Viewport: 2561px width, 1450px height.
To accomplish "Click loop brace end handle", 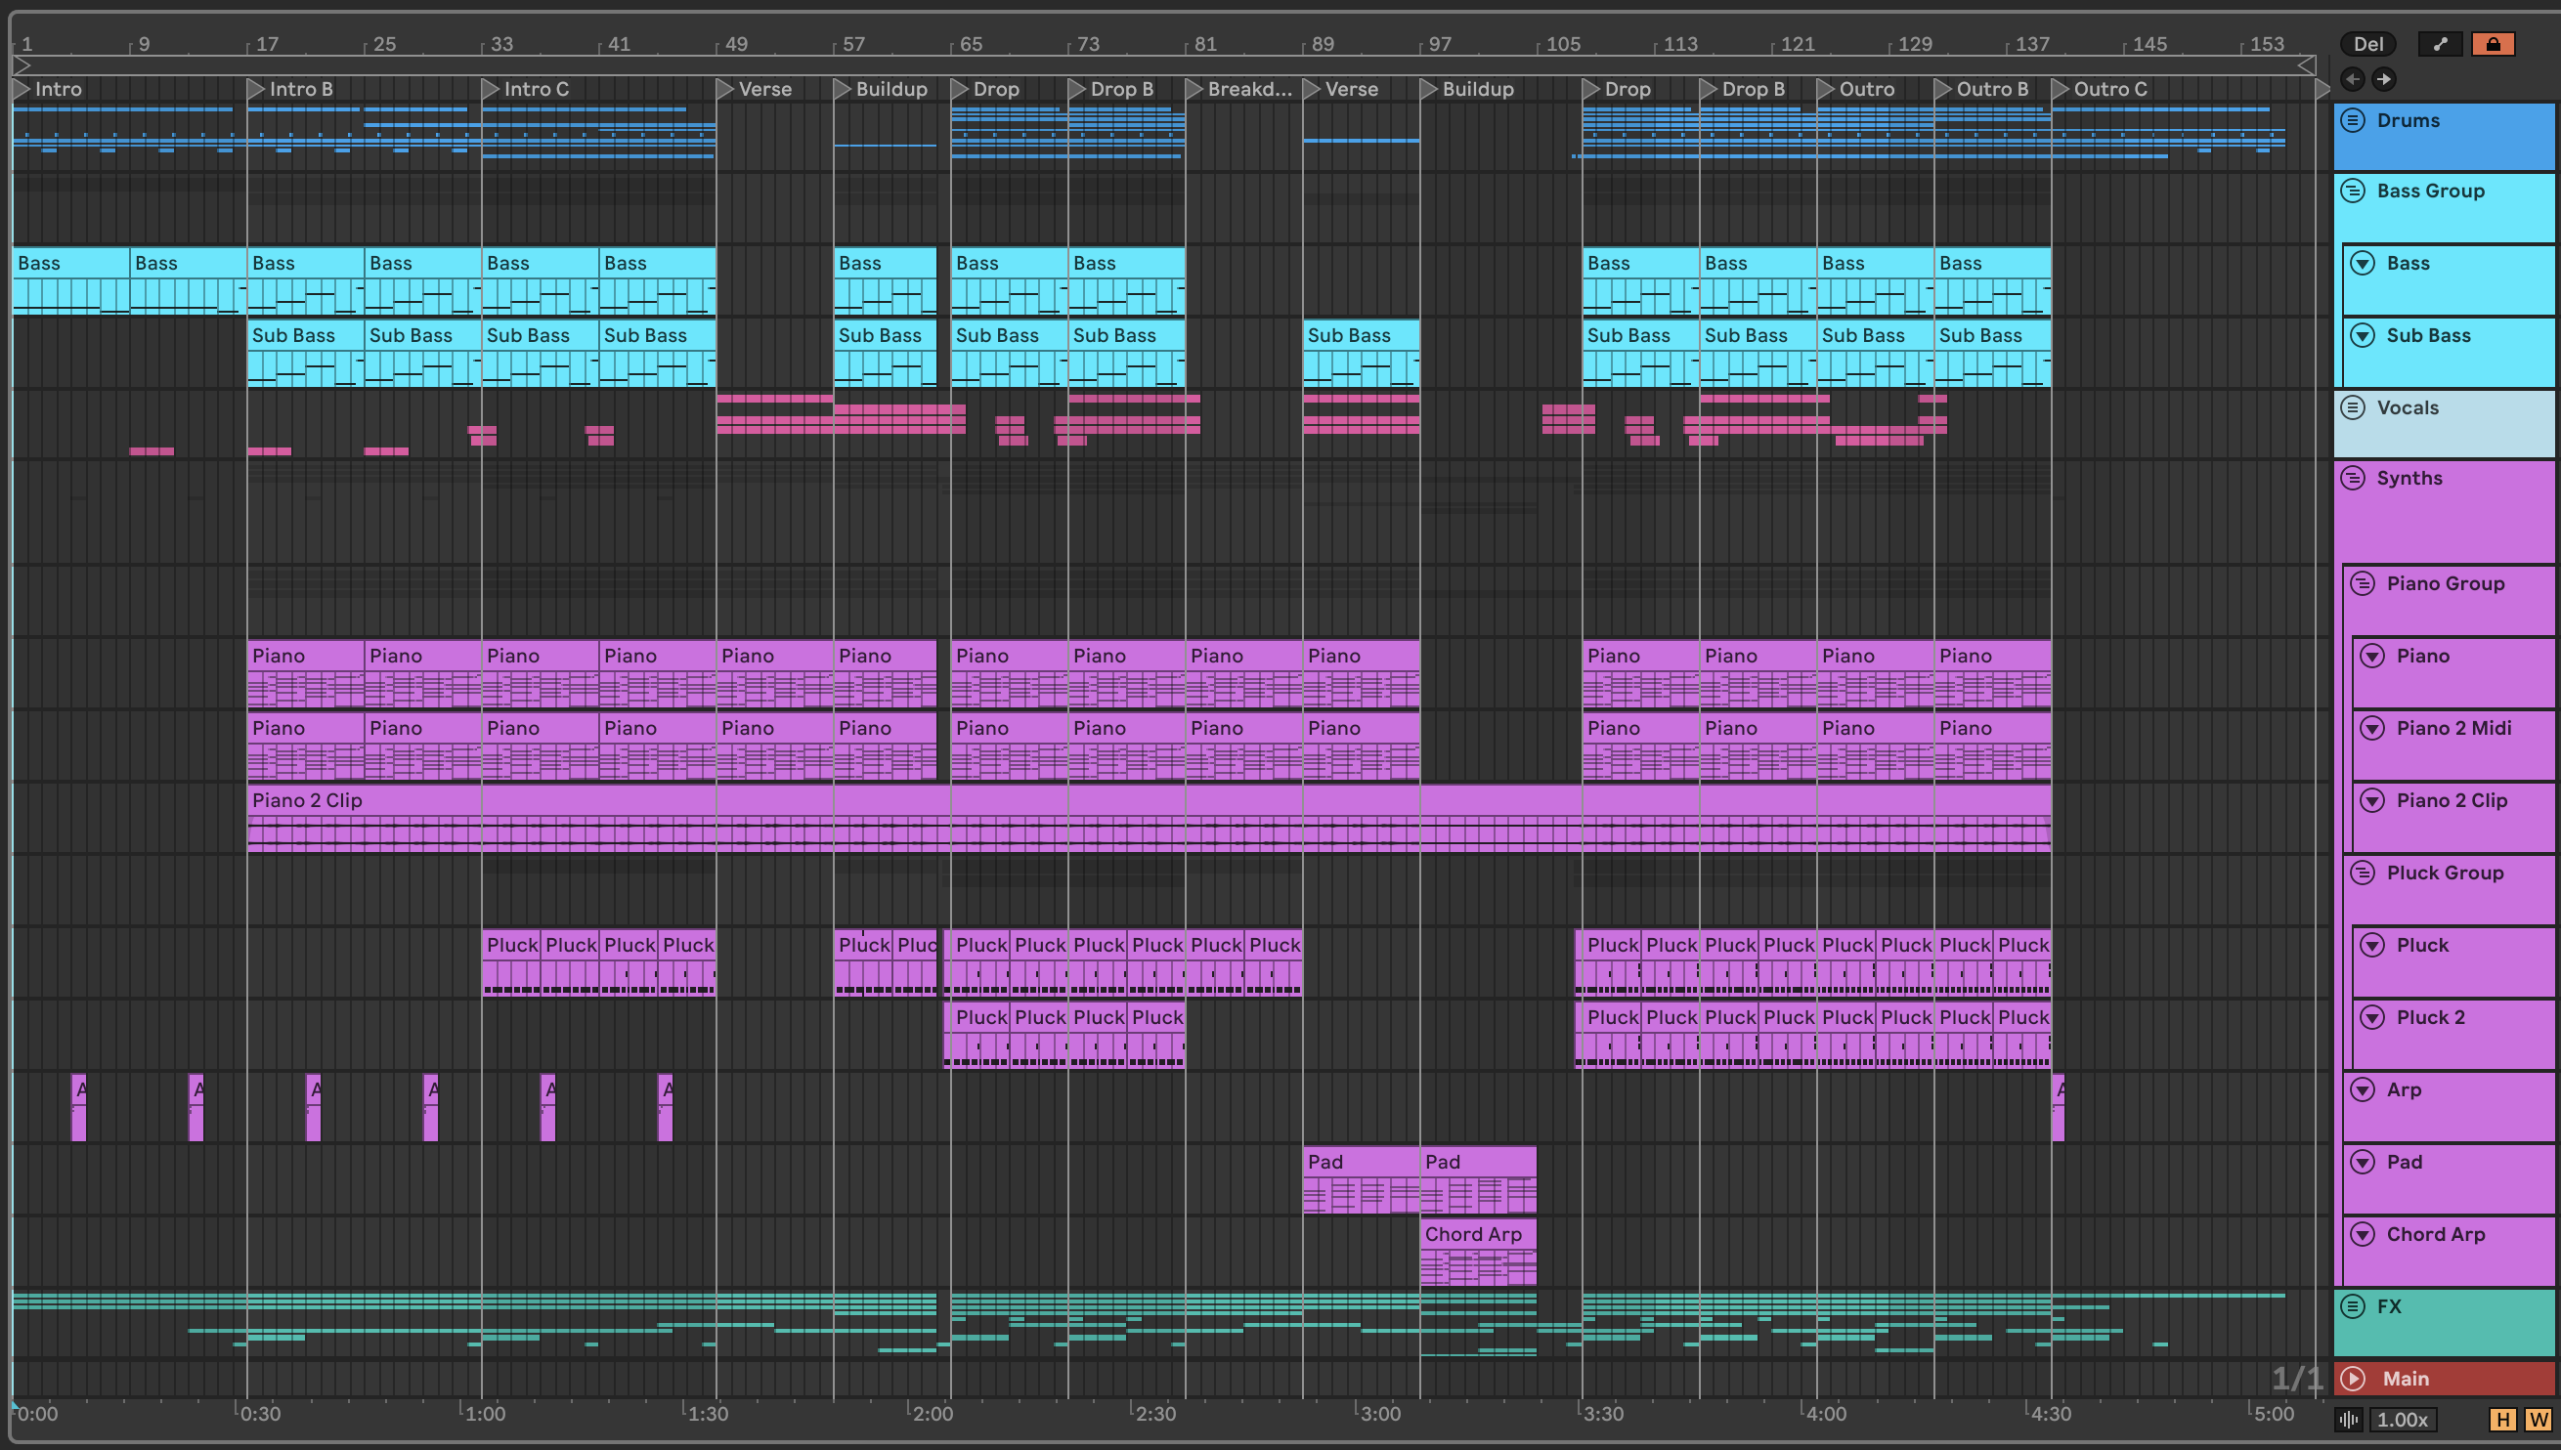I will point(2306,64).
